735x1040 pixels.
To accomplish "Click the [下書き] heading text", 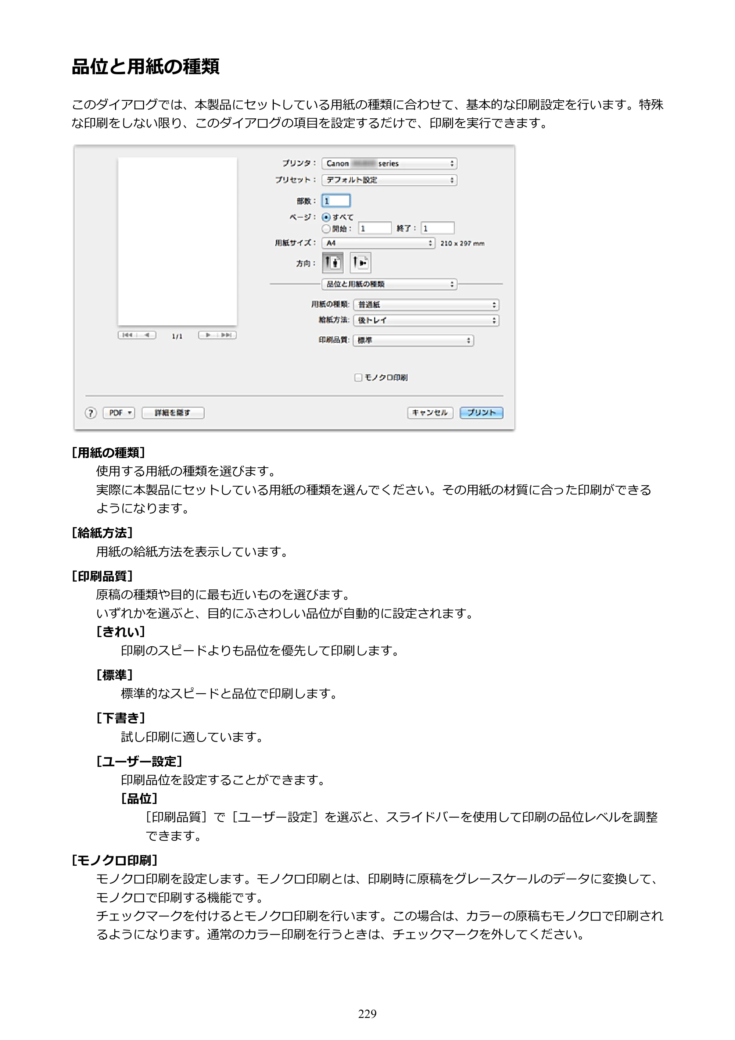I will [121, 718].
